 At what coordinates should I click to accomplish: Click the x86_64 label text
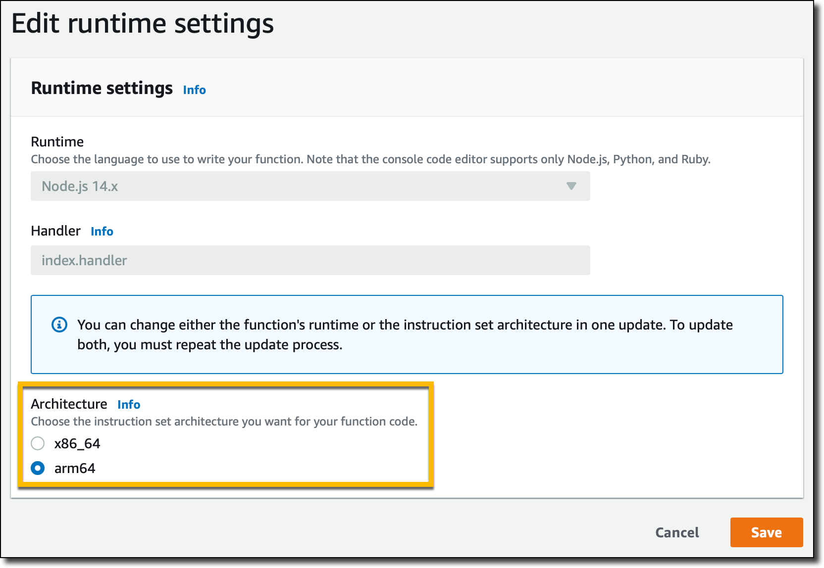click(78, 444)
